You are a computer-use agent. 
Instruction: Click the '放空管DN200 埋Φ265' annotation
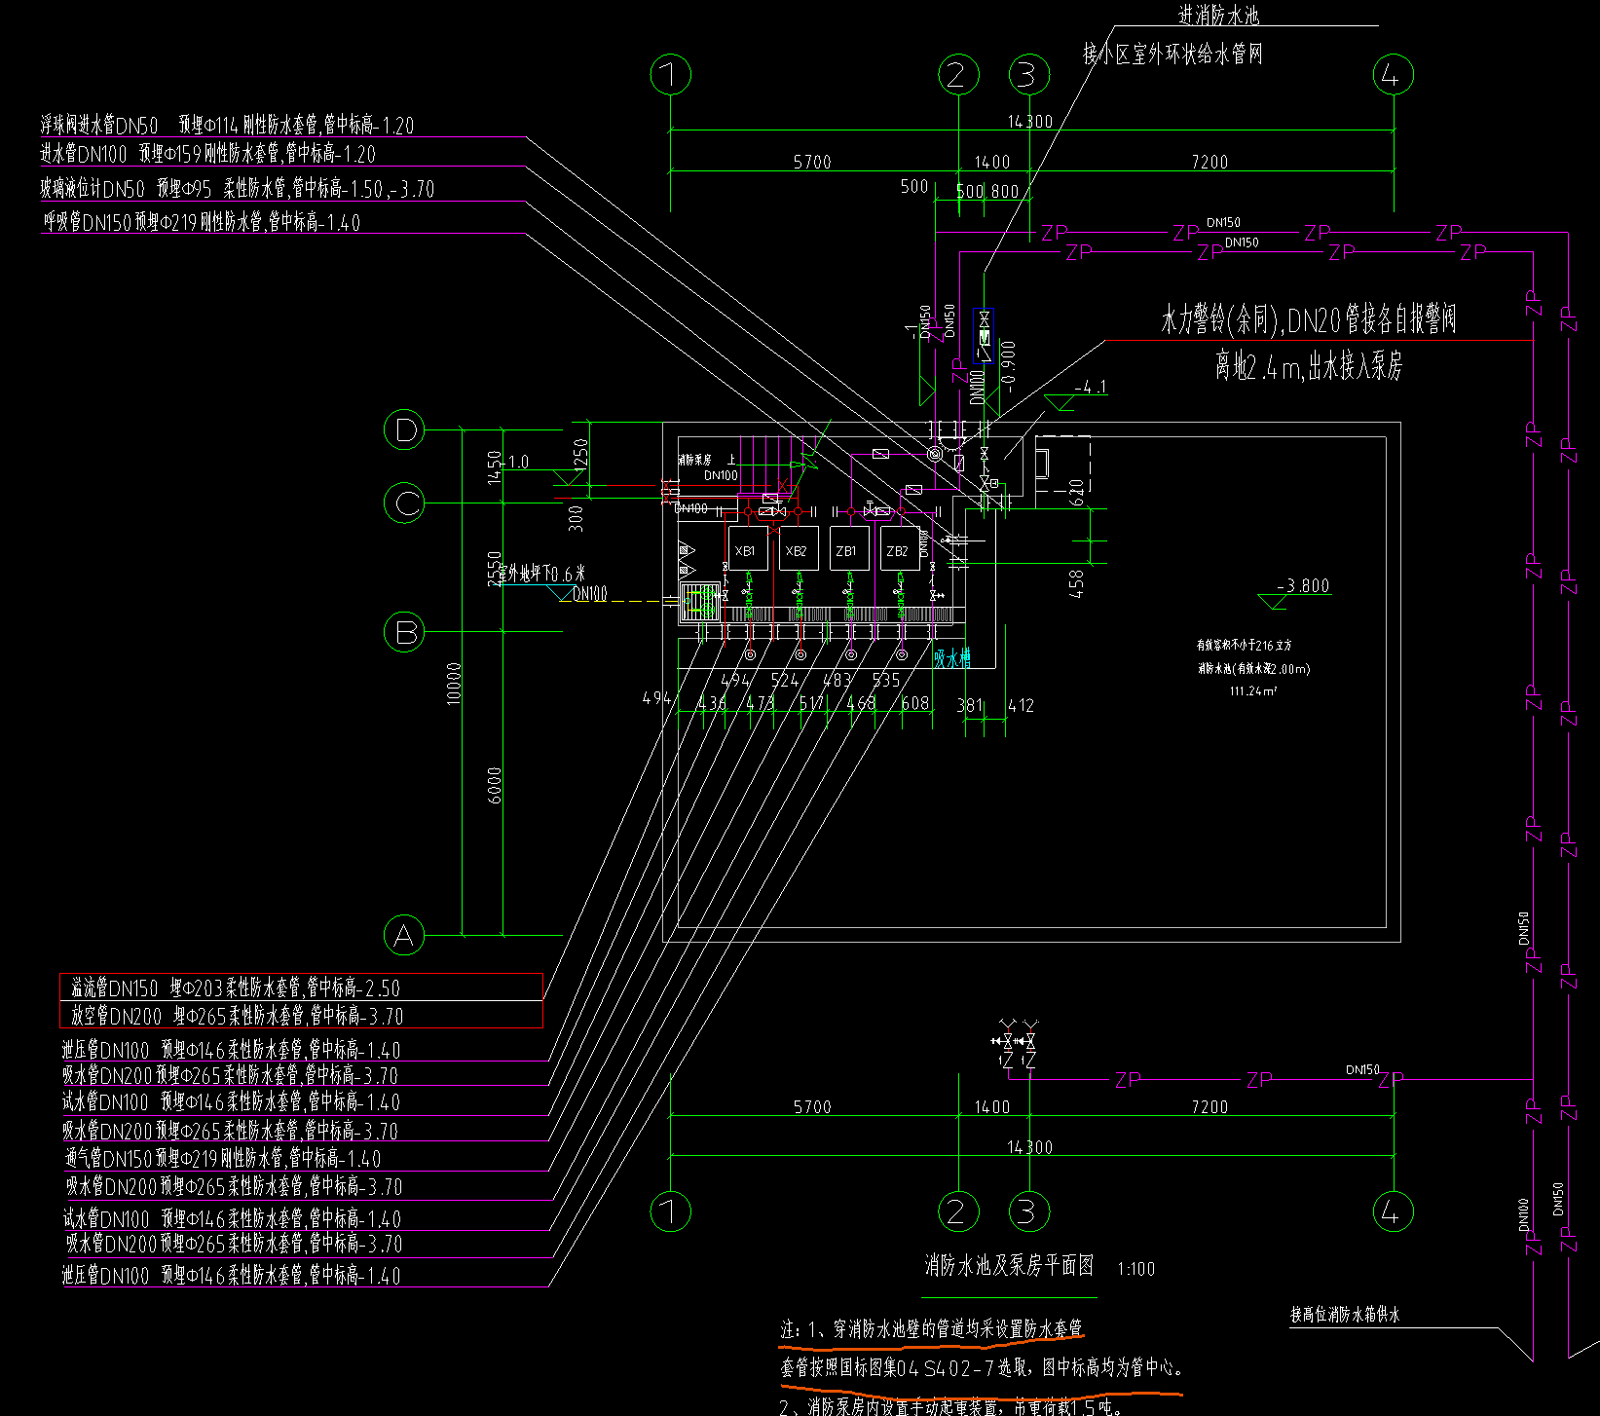click(237, 1016)
